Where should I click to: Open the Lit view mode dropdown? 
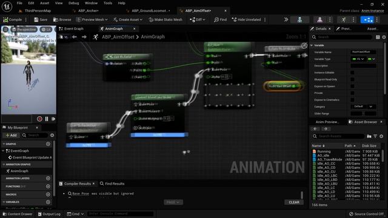pos(46,30)
